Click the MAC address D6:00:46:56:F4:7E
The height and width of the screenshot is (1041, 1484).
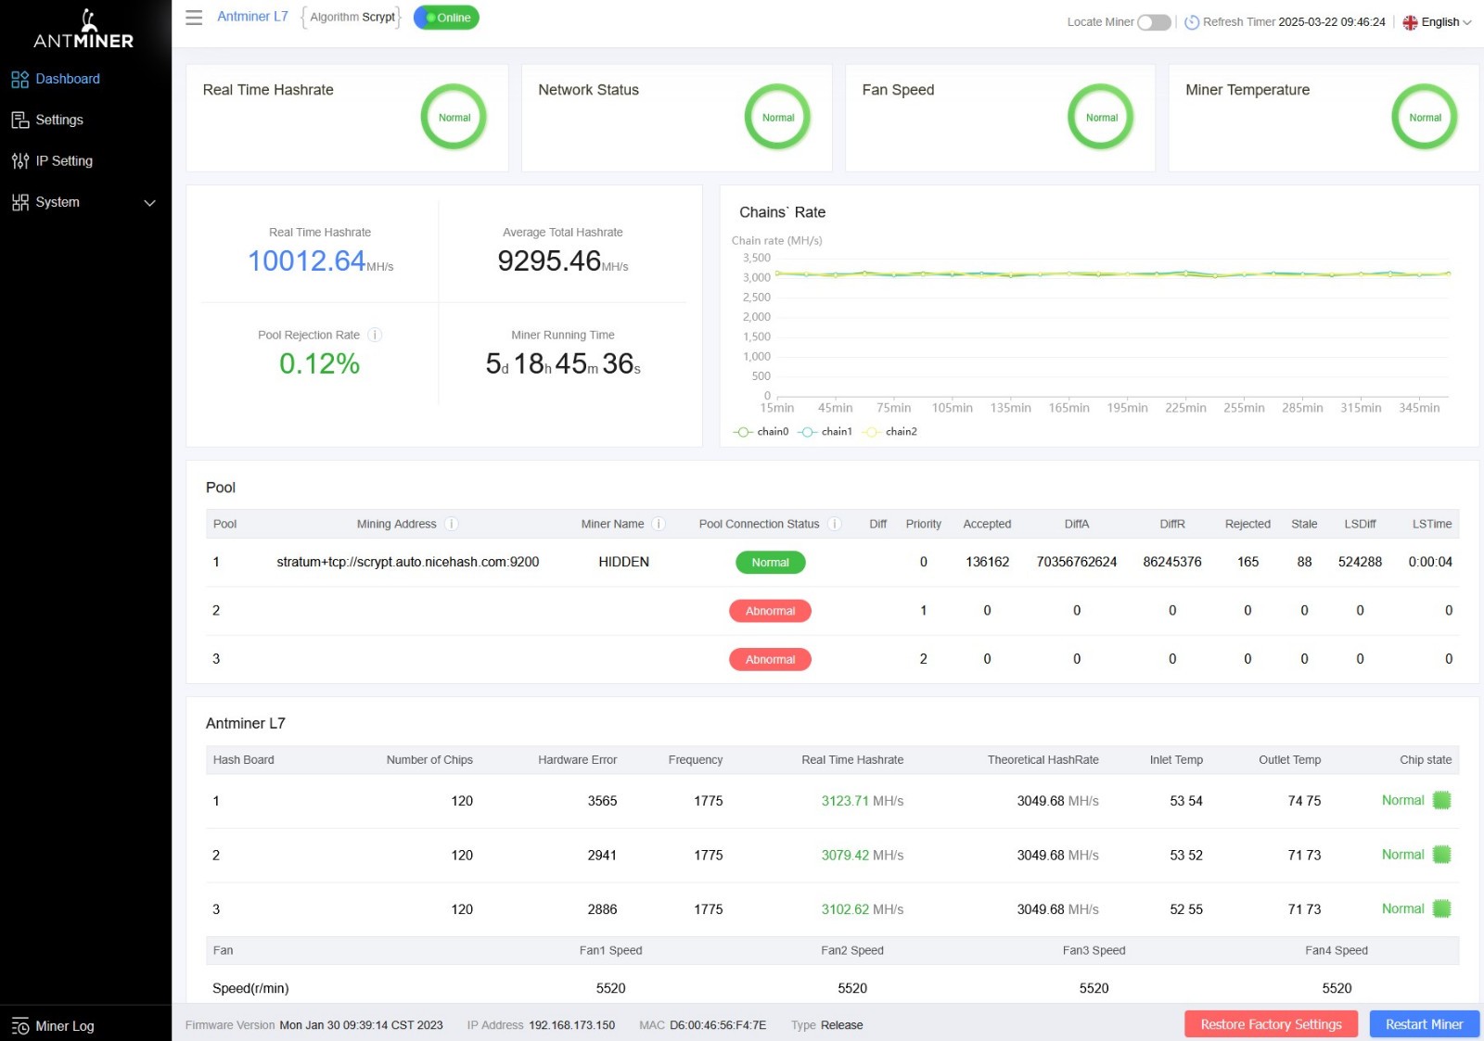tap(718, 1025)
